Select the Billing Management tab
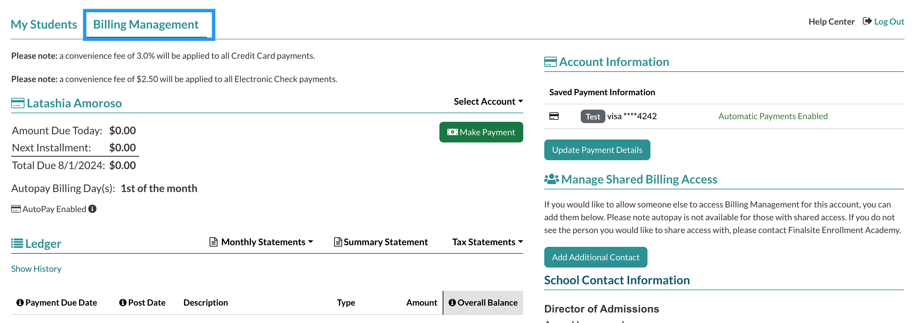Viewport: 915px width, 323px height. pyautogui.click(x=146, y=24)
